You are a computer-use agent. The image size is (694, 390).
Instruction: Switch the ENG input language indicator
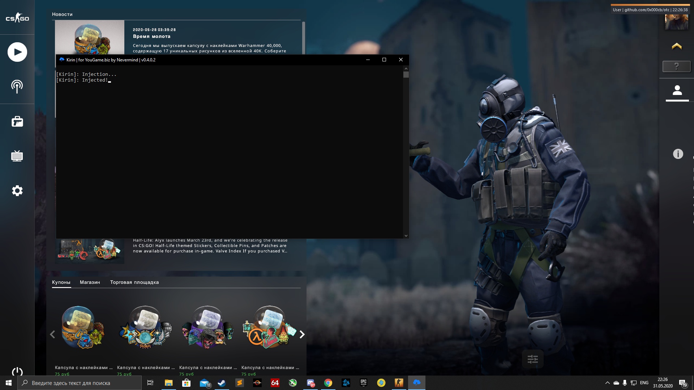point(644,383)
